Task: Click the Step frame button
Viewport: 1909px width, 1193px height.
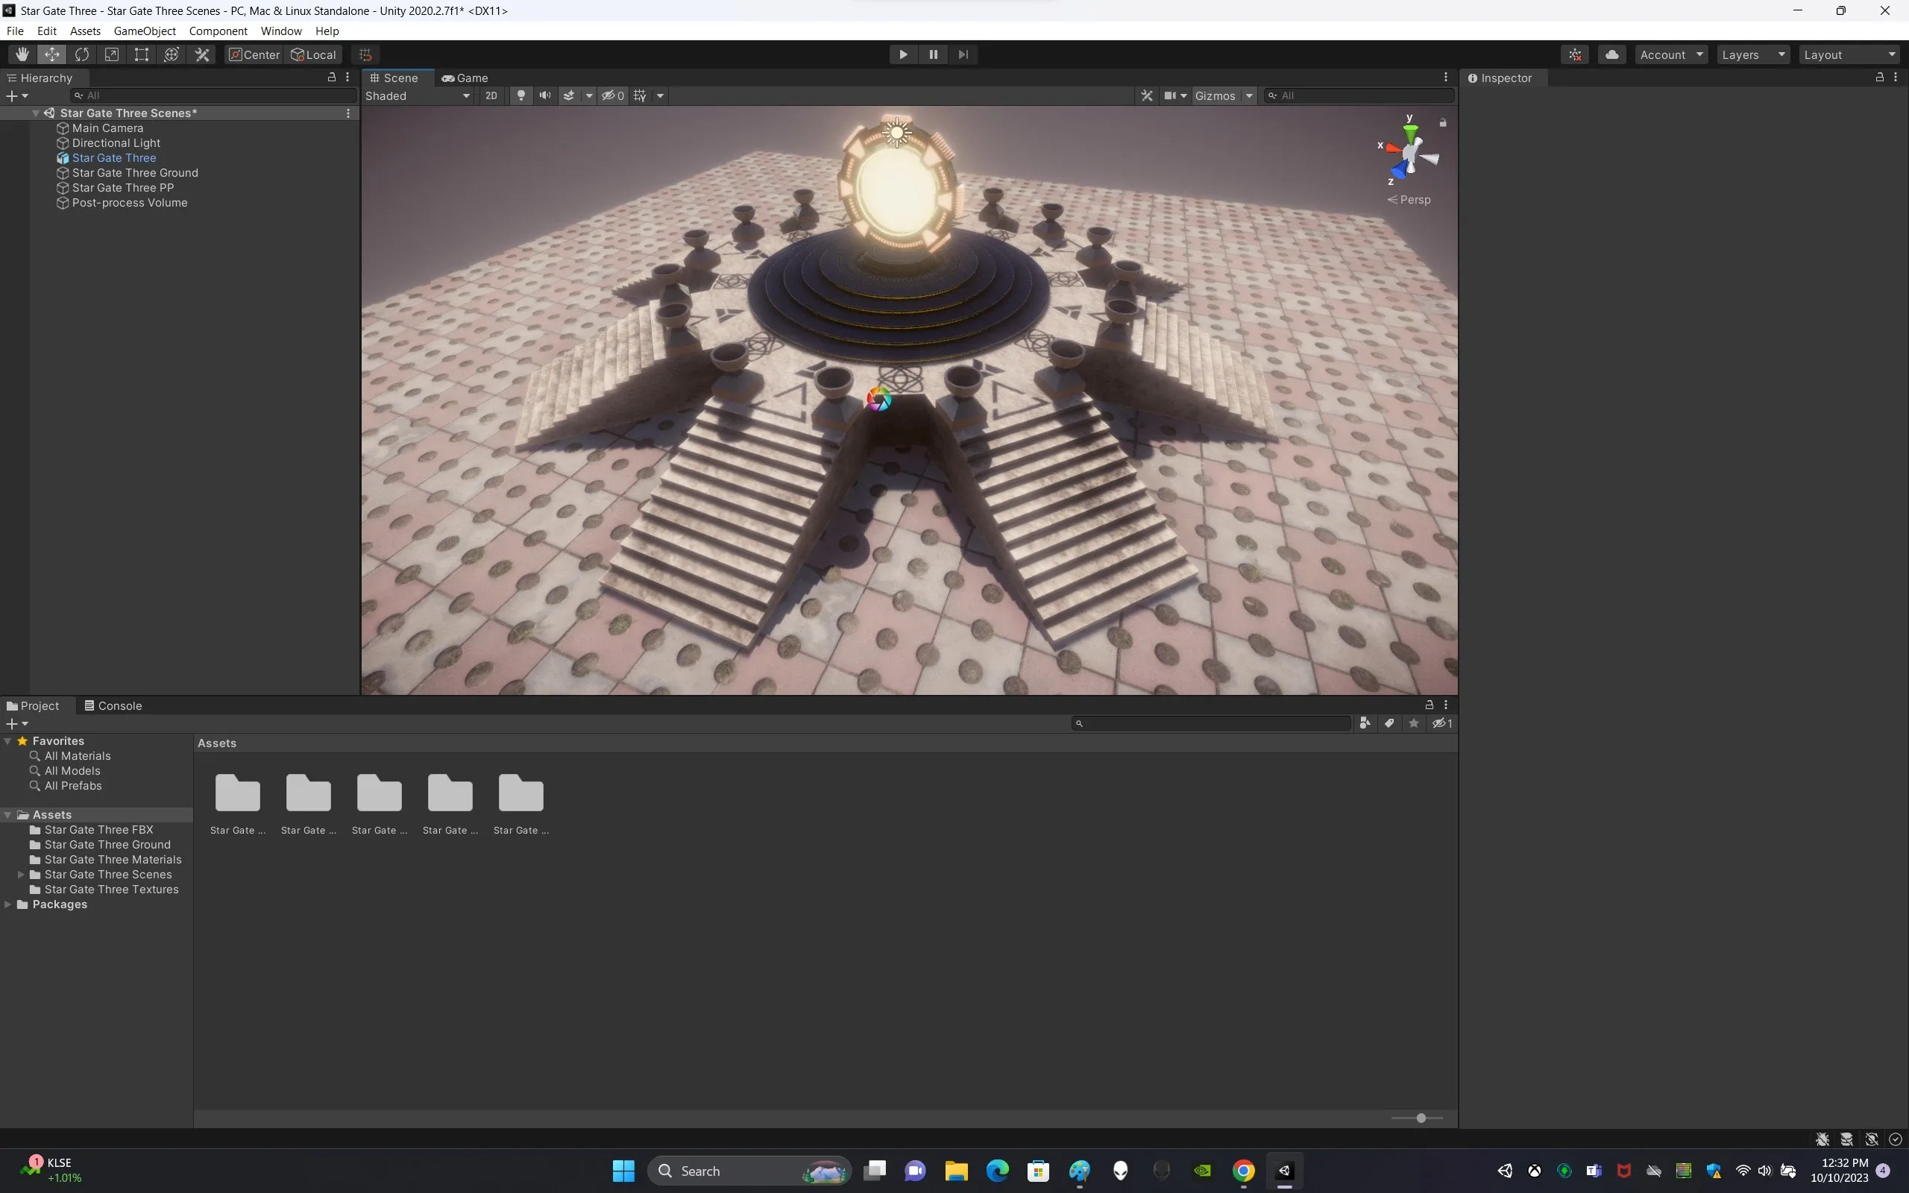Action: [x=963, y=54]
